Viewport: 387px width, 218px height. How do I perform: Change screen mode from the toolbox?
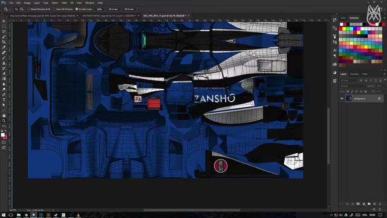click(4, 148)
